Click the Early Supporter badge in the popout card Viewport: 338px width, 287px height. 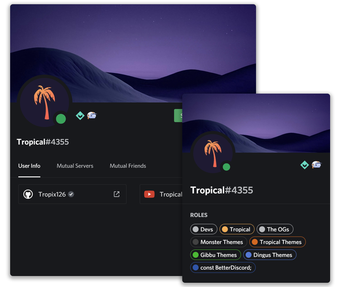(x=317, y=165)
